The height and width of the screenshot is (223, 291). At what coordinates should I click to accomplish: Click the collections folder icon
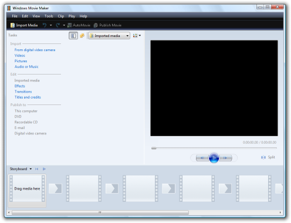pyautogui.click(x=82, y=36)
